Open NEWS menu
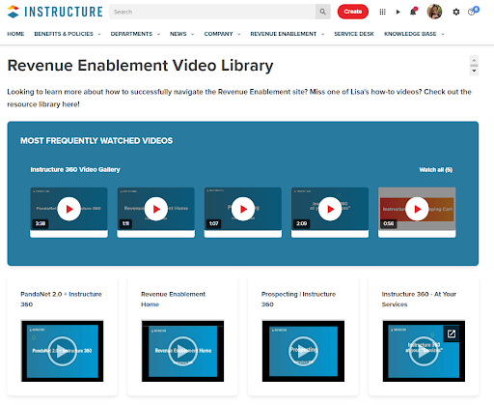 click(x=178, y=34)
